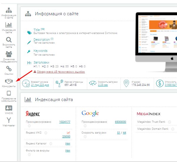The width and height of the screenshot is (177, 162).
Task: Click the Яндекс ИКС value 25000
Action: [66, 137]
